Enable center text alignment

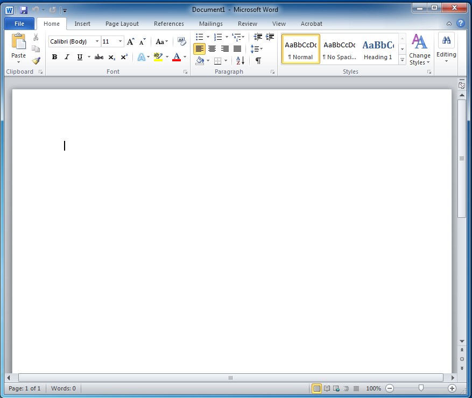point(212,49)
